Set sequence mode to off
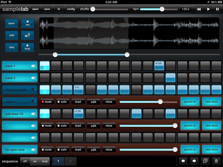Image resolution: width=223 pixels, height=167 pixels. 25,161
